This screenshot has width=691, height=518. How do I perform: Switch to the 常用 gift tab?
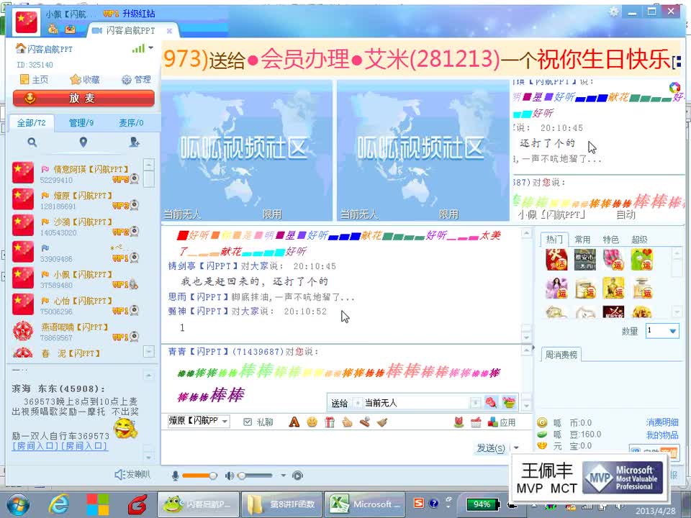[x=582, y=239]
